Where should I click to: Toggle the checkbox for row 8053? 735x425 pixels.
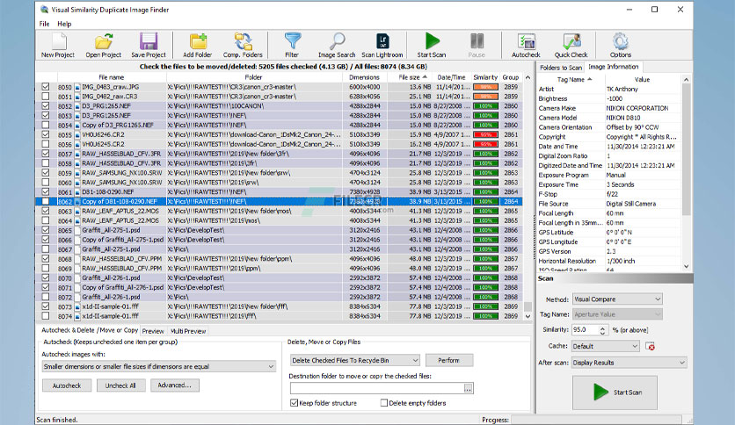[x=46, y=116]
